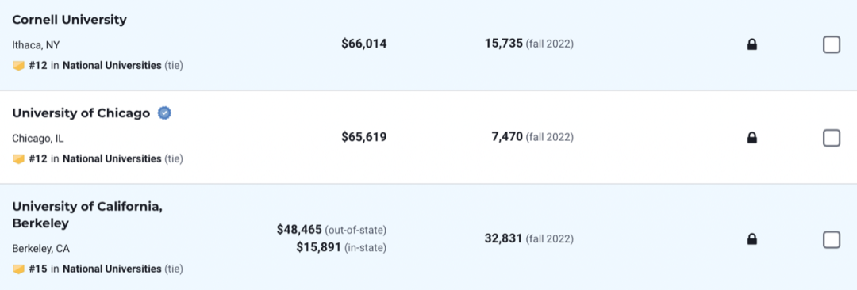The image size is (857, 290).
Task: Open University of California, Berkeley profile
Action: click(87, 216)
